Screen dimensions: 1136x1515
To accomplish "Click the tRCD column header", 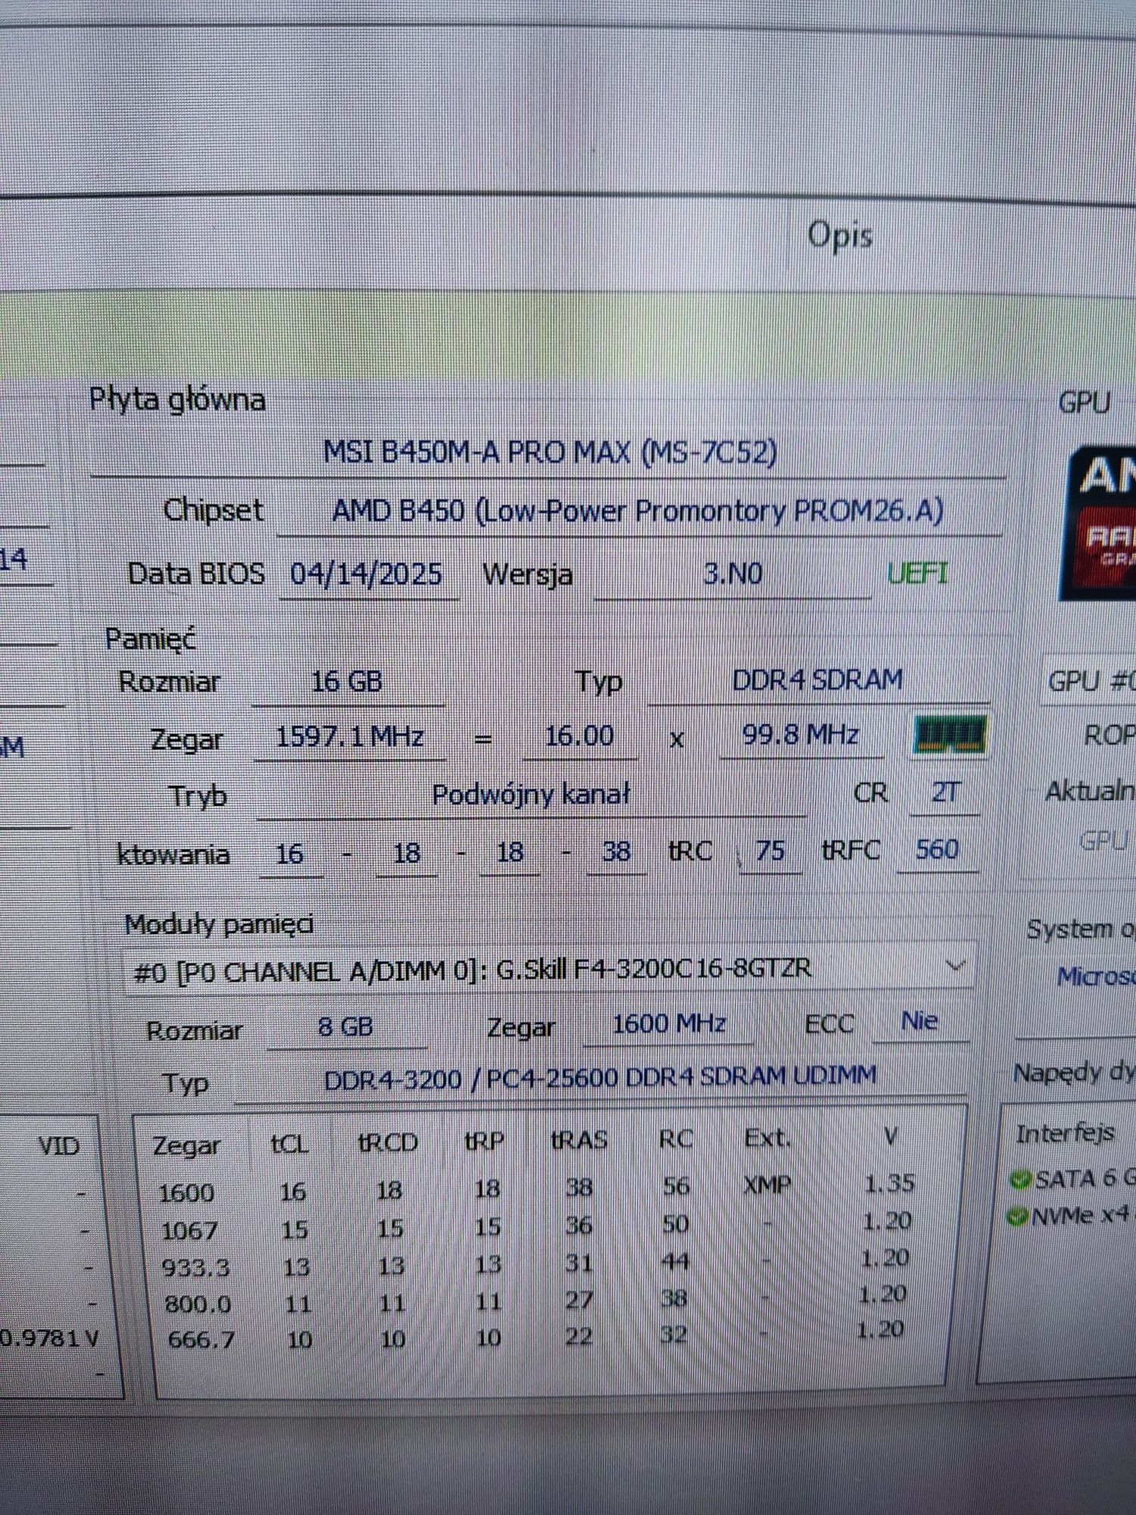I will coord(388,1142).
